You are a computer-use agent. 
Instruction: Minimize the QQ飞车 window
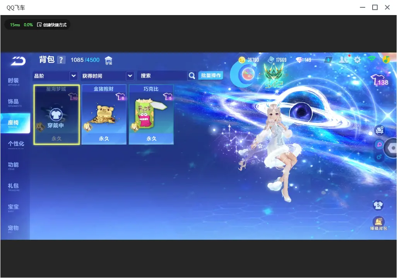point(363,7)
